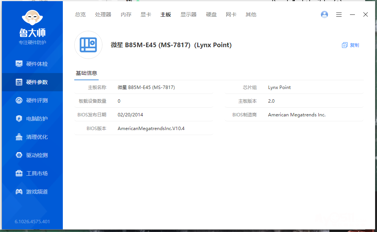Click 复制 to copy motherboard info
377x232 pixels.
click(x=351, y=45)
